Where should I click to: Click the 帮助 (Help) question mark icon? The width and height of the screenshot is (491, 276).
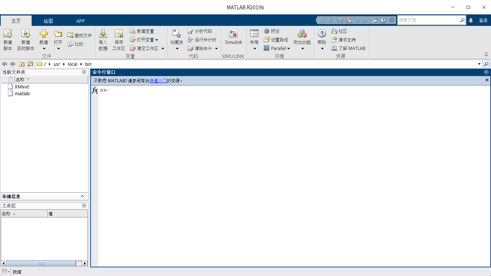click(x=322, y=34)
